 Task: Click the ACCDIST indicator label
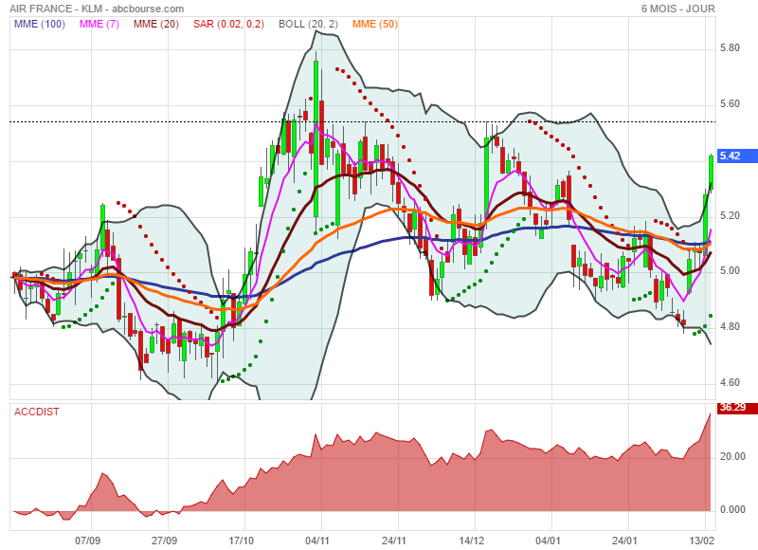(37, 412)
